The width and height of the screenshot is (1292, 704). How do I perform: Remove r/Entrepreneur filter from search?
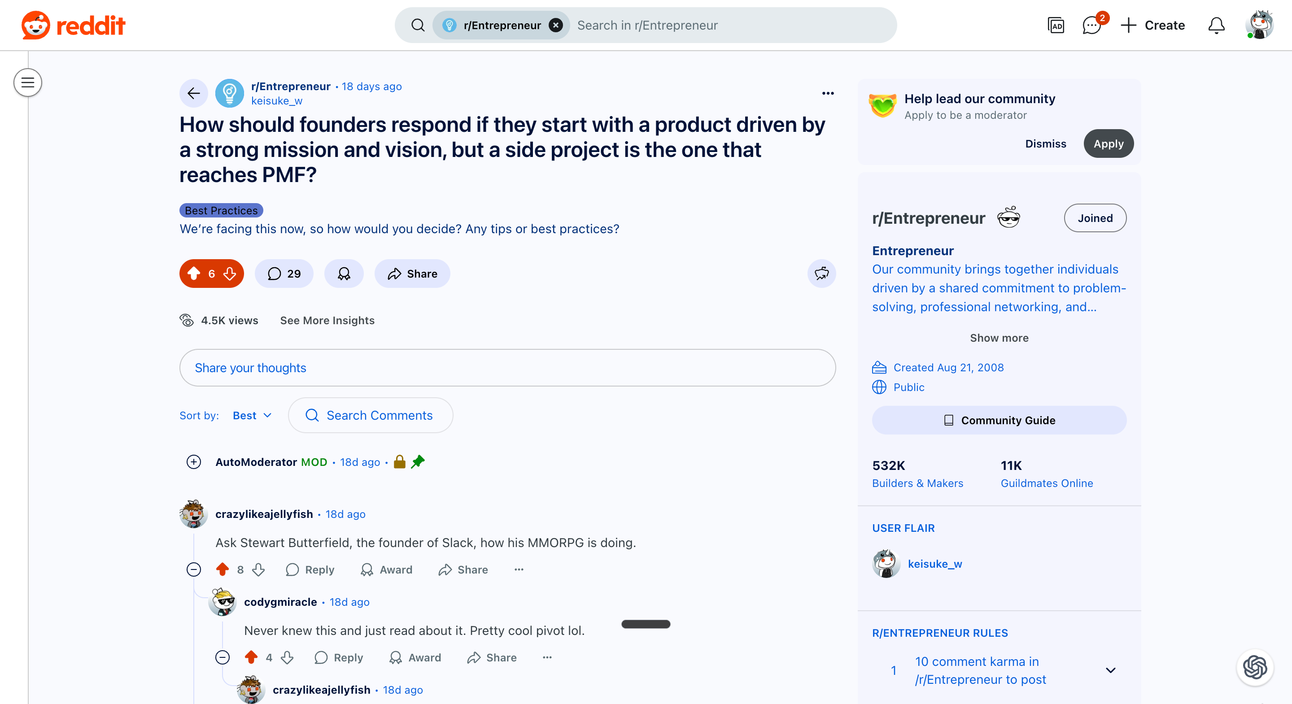pos(556,25)
